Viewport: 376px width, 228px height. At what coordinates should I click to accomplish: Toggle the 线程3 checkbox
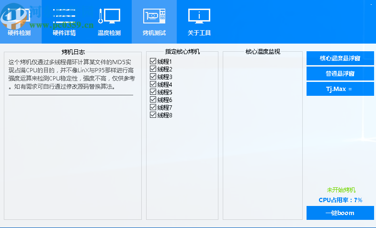coord(153,77)
